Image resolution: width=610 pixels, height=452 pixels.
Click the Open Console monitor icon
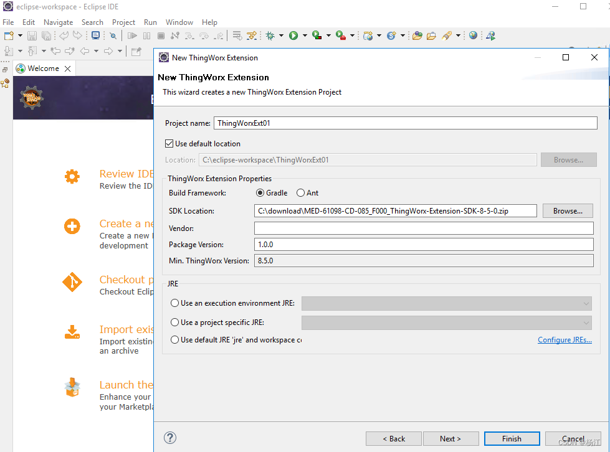tap(95, 35)
